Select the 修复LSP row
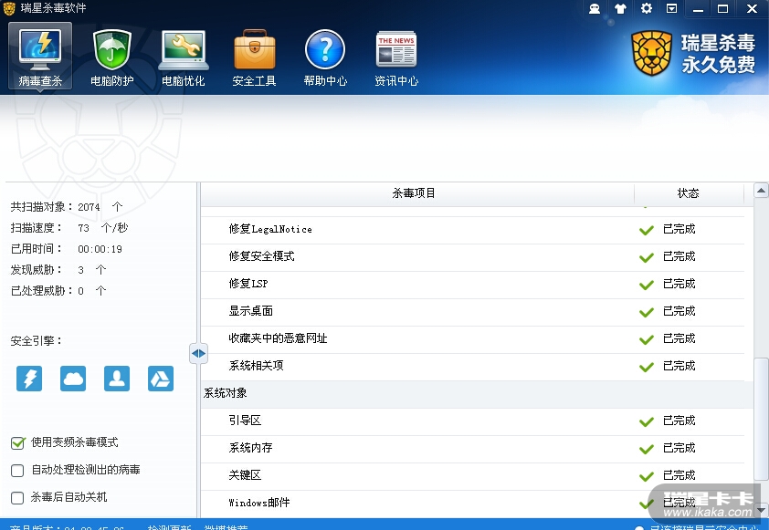This screenshot has width=769, height=530. click(473, 284)
